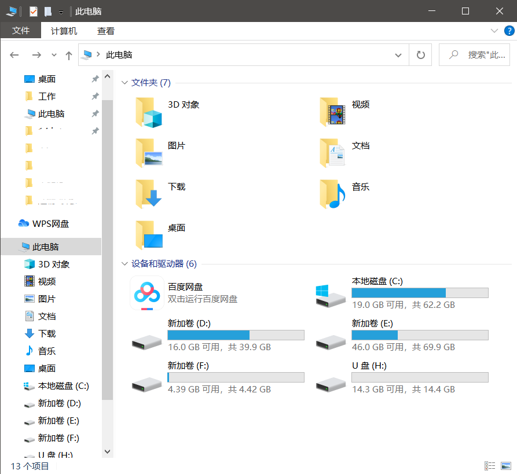The height and width of the screenshot is (474, 517).
Task: Open the address bar history dropdown
Action: tap(398, 55)
